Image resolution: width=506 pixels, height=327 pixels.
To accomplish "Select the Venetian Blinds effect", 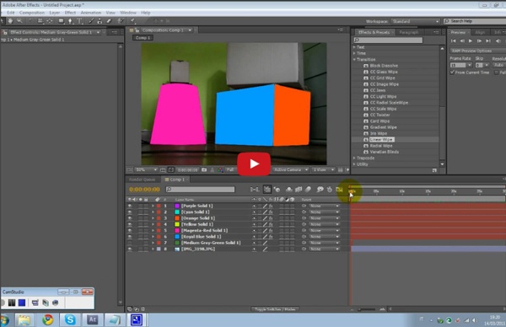I will [384, 152].
